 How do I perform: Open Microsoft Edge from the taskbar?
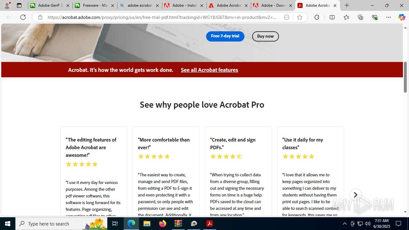click(131, 224)
